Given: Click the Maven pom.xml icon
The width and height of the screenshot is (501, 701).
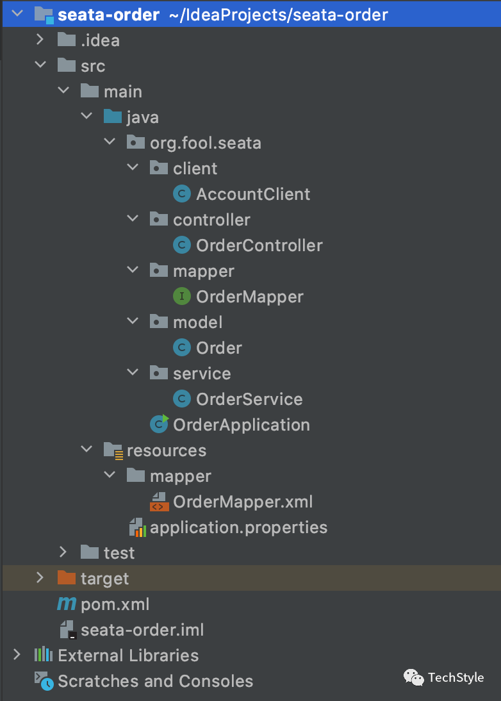Looking at the screenshot, I should (x=67, y=604).
